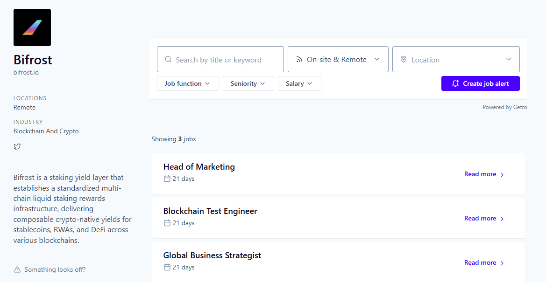Click the Something looks off? link
546x282 pixels.
click(55, 269)
